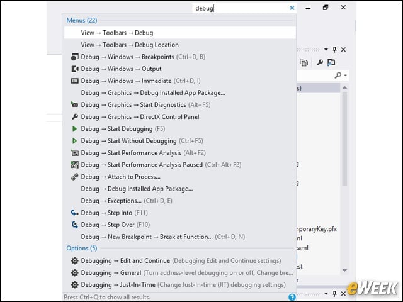Viewport: 403px width, 302px height.
Task: Open the upper panel window position dropdown
Action: click(x=326, y=49)
